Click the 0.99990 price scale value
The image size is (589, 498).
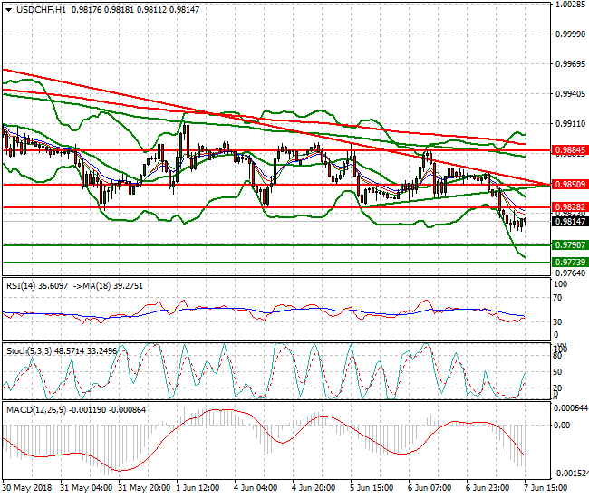(x=570, y=34)
